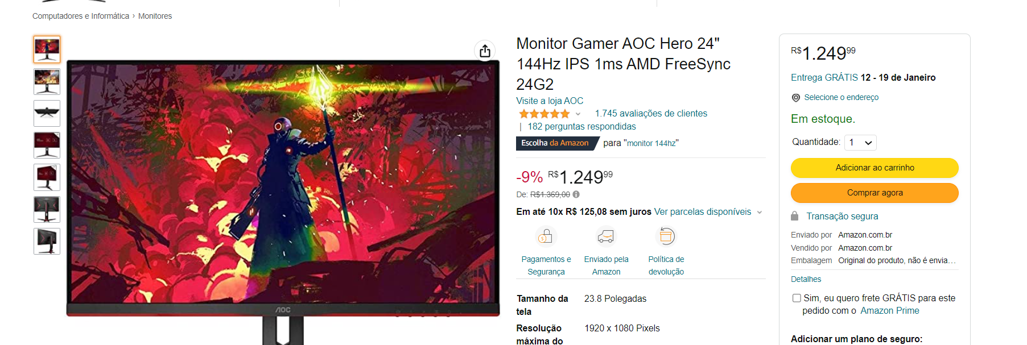1027x345 pixels.
Task: Open the 182 perguntas respondidas link
Action: coord(581,126)
